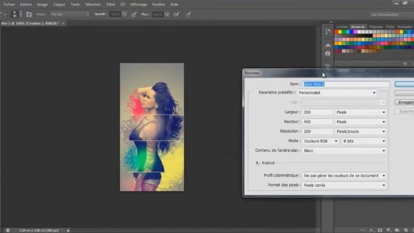Open the Fenêtre menu
Image resolution: width=414 pixels, height=233 pixels.
(158, 5)
